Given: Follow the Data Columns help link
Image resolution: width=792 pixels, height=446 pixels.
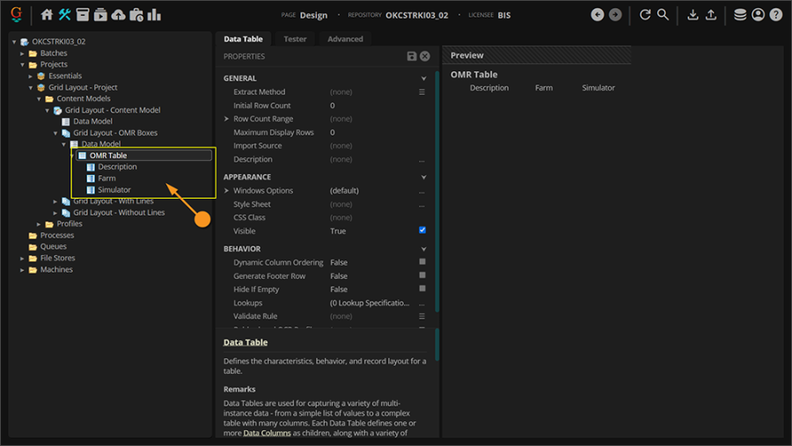Looking at the screenshot, I should pyautogui.click(x=267, y=433).
